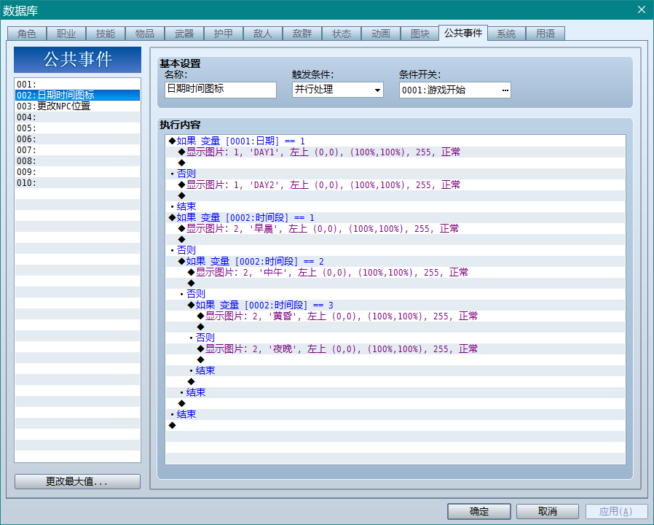Image resolution: width=654 pixels, height=525 pixels.
Task: Switch to the 角色 tab
Action: tap(27, 34)
